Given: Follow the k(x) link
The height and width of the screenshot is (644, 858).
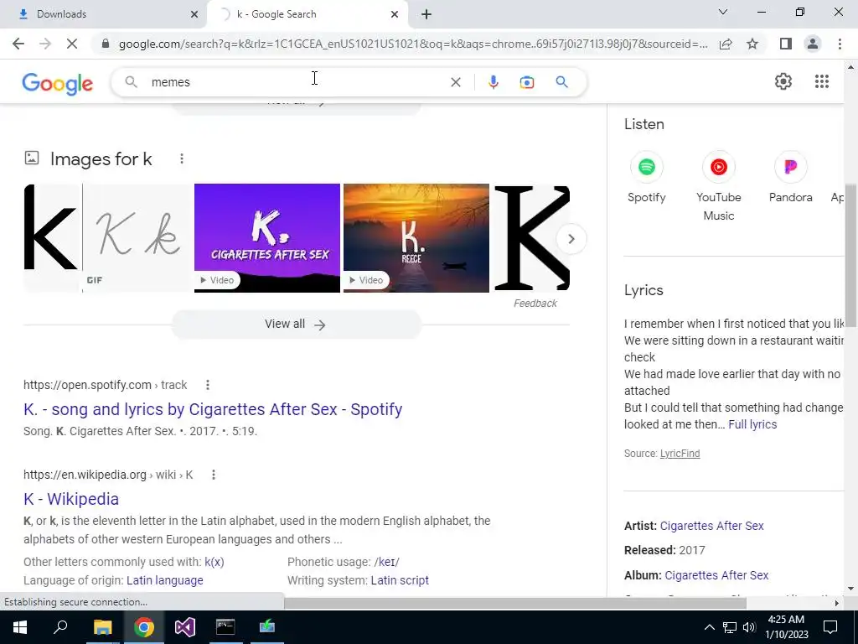Looking at the screenshot, I should (214, 562).
